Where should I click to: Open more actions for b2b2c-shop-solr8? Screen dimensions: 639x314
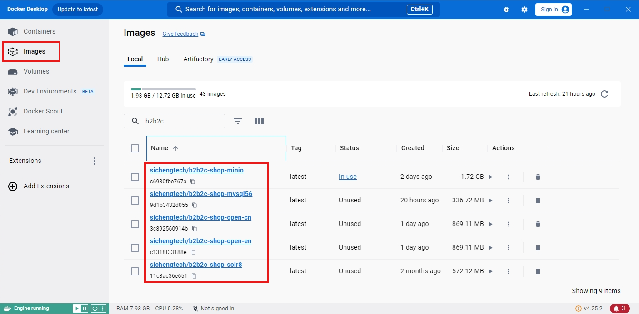coord(509,271)
